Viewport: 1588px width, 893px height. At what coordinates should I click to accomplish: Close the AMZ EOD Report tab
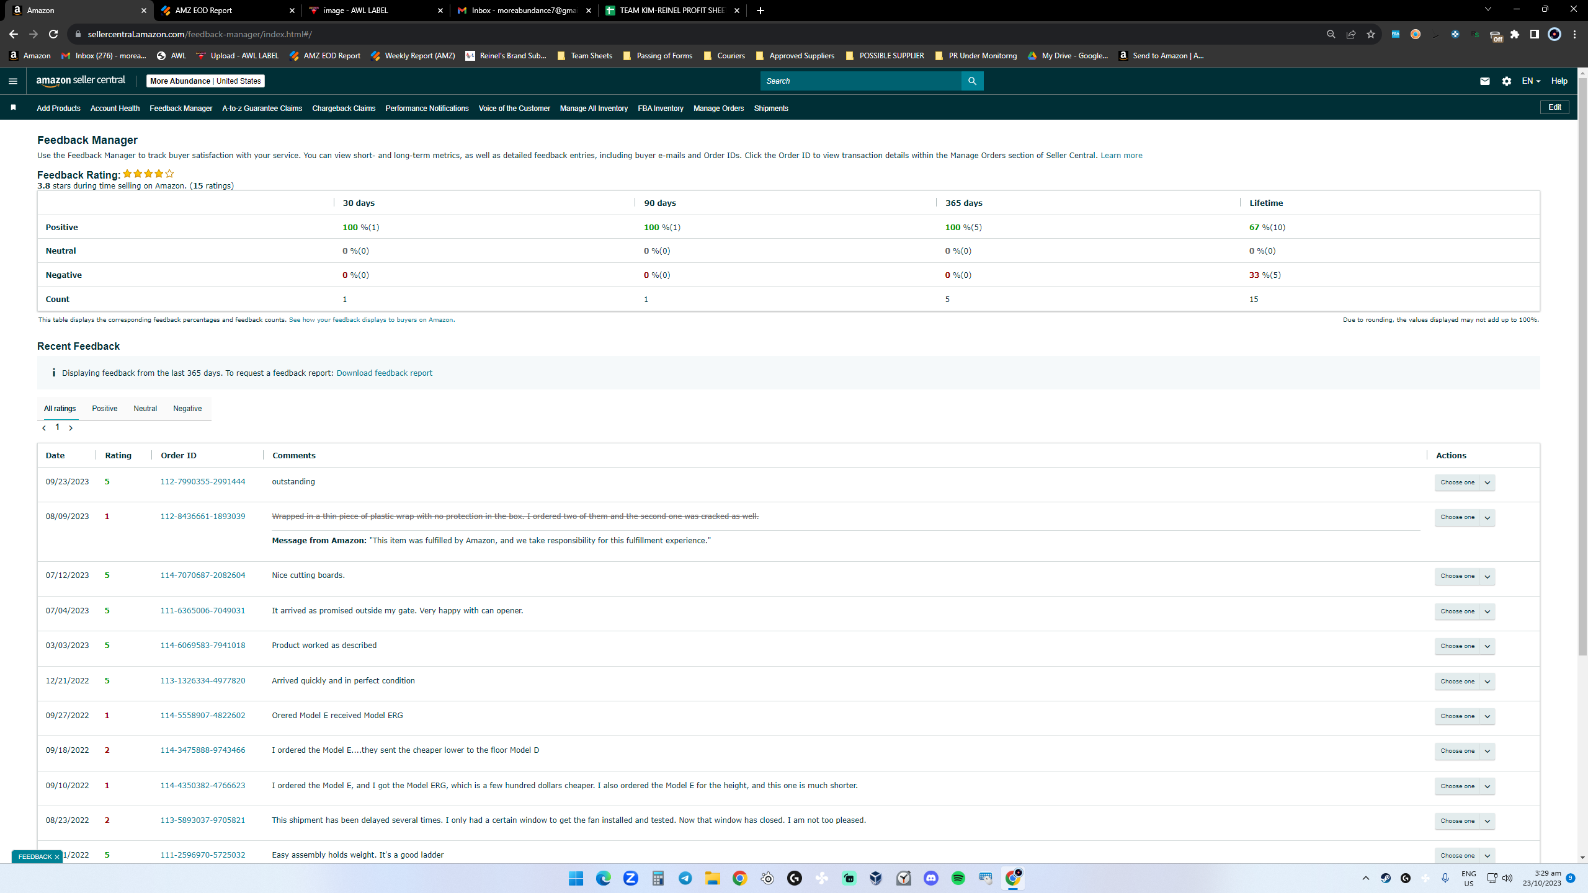[x=292, y=11]
